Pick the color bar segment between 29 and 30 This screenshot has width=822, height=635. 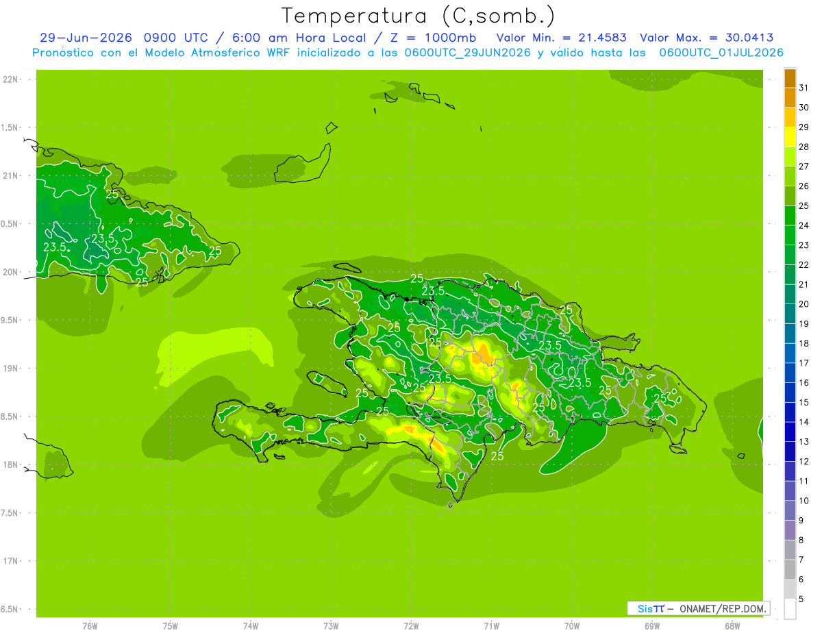[x=790, y=117]
